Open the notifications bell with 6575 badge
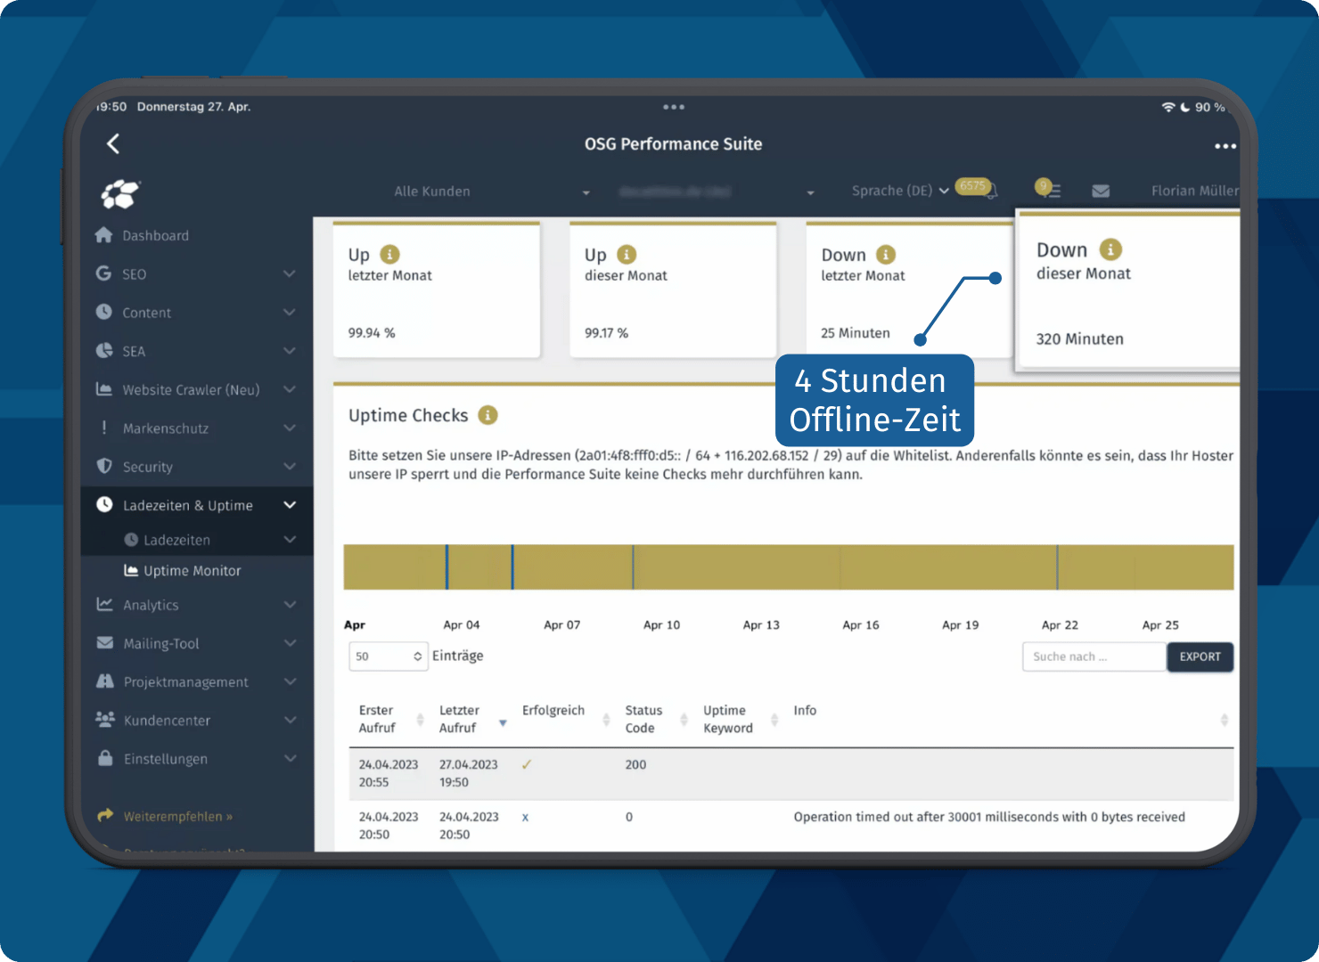Viewport: 1319px width, 962px height. click(978, 188)
